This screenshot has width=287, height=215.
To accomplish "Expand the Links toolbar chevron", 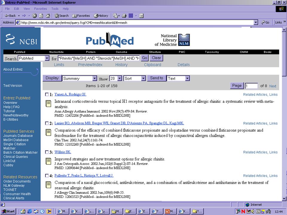I will pyautogui.click(x=285, y=21).
